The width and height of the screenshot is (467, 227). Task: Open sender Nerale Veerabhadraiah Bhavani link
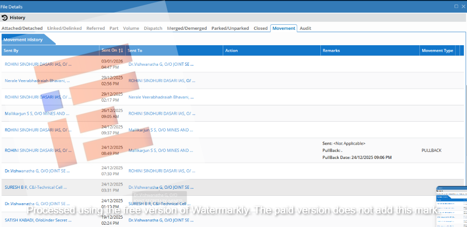(38, 81)
